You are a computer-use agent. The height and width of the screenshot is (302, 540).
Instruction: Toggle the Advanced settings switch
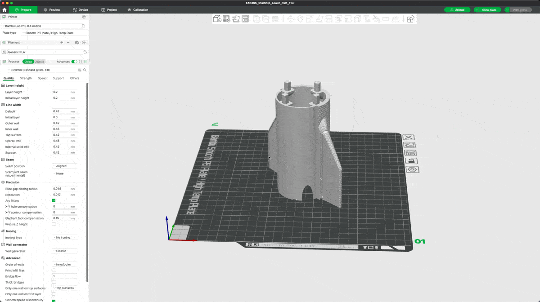pyautogui.click(x=74, y=62)
